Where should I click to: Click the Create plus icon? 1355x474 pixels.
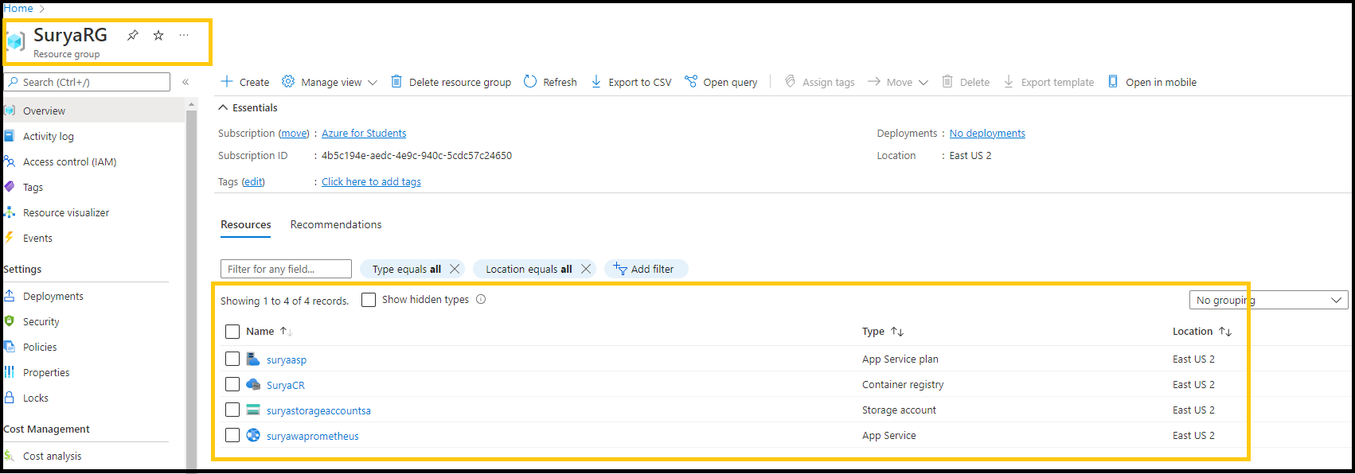point(227,81)
